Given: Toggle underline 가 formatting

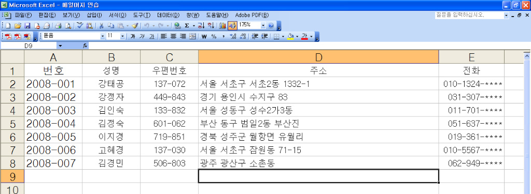Looking at the screenshot, I should click(x=152, y=37).
